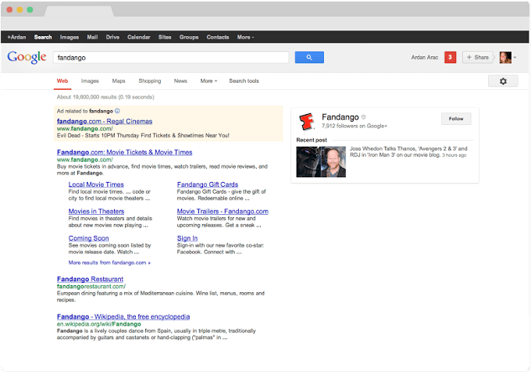
Task: Click the Follow button for Fandango
Action: pyautogui.click(x=456, y=119)
